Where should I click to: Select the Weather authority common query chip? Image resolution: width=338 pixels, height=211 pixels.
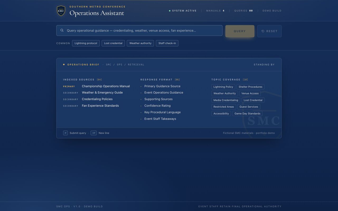click(x=140, y=43)
